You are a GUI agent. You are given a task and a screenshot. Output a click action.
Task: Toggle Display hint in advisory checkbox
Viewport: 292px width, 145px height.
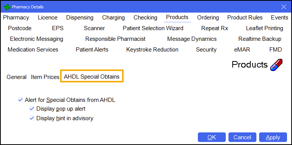coord(32,118)
